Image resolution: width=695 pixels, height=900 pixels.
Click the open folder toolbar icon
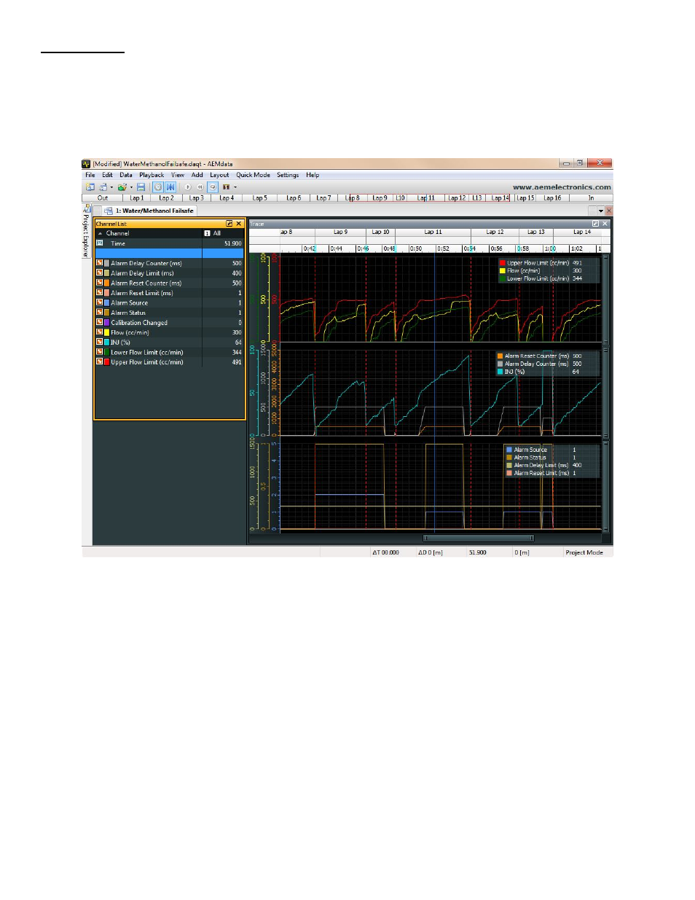coord(122,187)
